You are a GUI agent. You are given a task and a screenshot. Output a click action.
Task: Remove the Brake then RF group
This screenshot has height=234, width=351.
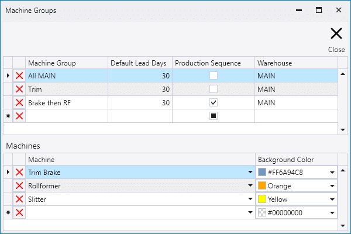pyautogui.click(x=19, y=102)
